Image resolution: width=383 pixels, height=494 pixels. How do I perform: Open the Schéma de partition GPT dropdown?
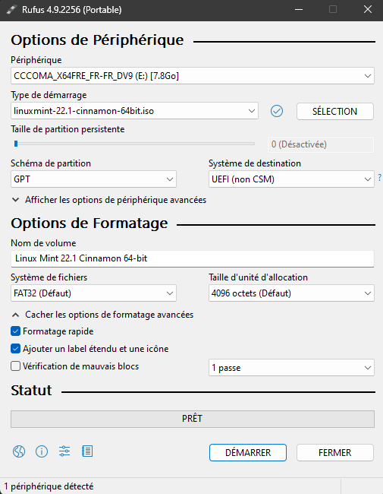[x=93, y=179]
